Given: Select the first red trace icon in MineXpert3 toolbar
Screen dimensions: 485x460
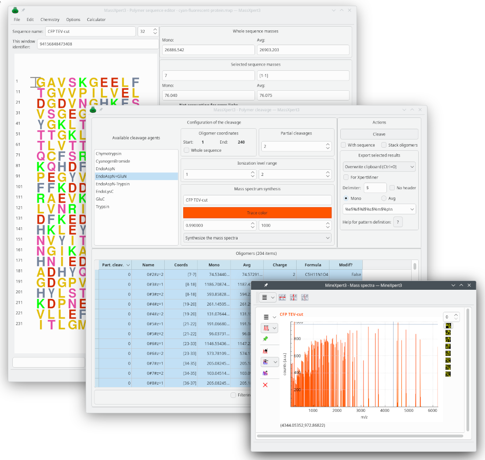Looking at the screenshot, I should click(282, 297).
